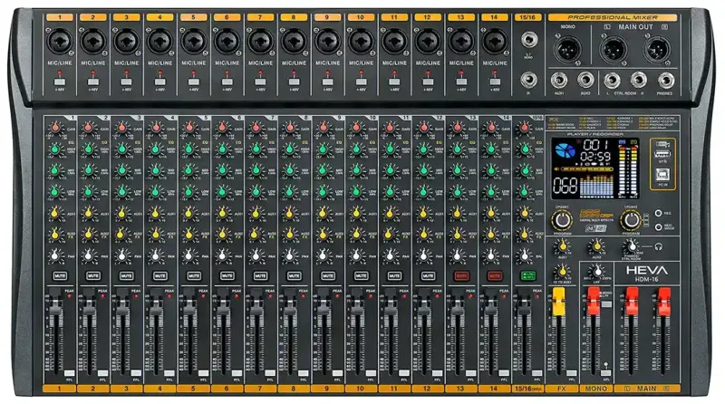Click the channel 3 HIGH EQ knob
Image resolution: width=725 pixels, height=404 pixels.
point(122,149)
